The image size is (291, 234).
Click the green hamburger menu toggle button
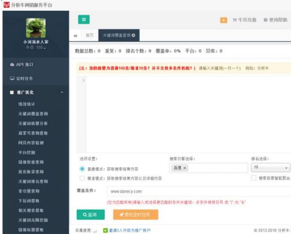(83, 19)
